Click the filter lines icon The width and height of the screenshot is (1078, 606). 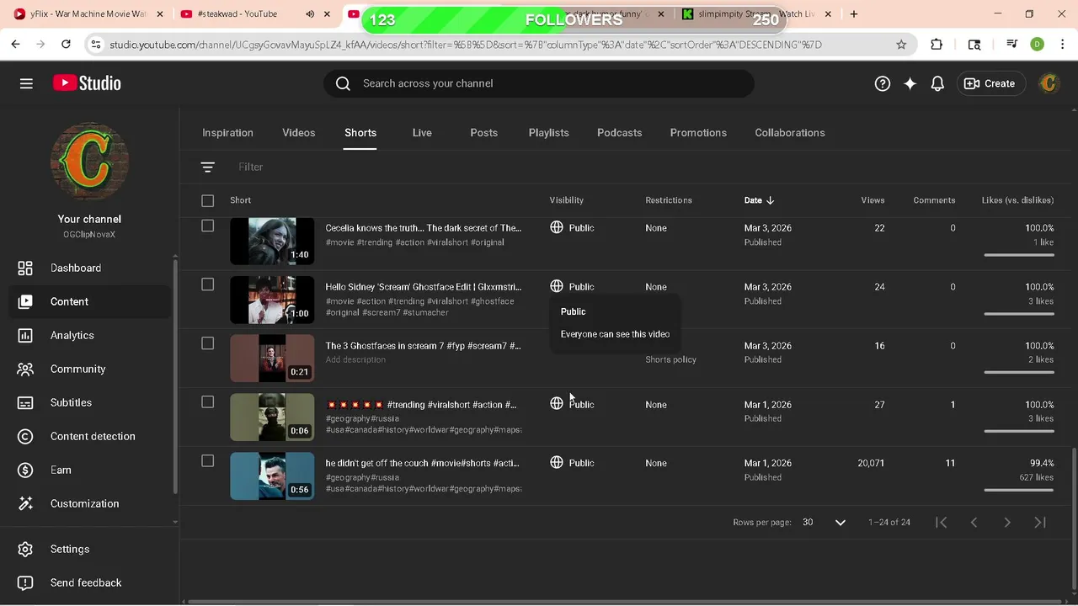click(x=207, y=167)
